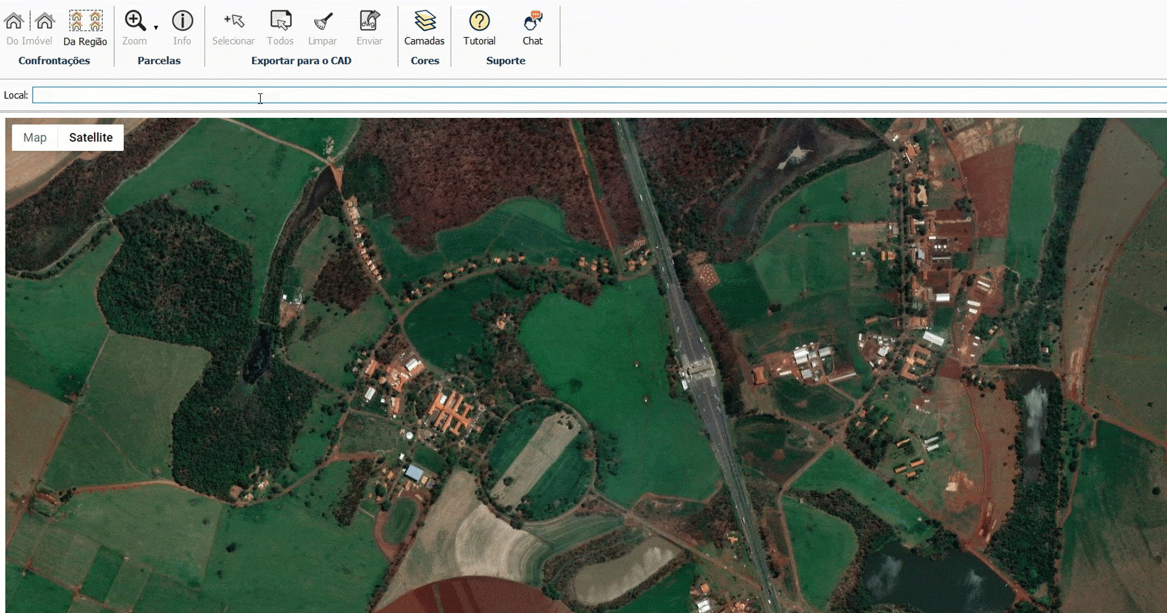1167x613 pixels.
Task: Expand the Zoom dropdown arrow
Action: 156,27
